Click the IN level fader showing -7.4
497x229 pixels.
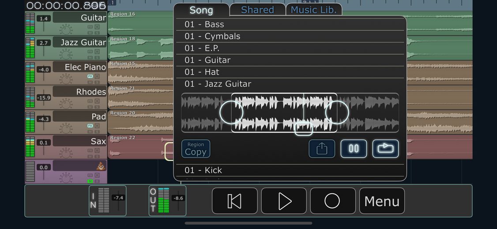click(118, 198)
